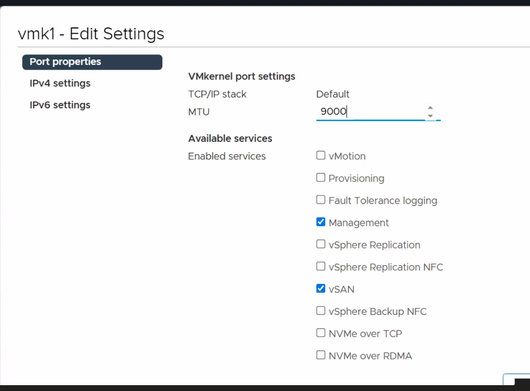Click the 'Enabled services' label

[227, 157]
